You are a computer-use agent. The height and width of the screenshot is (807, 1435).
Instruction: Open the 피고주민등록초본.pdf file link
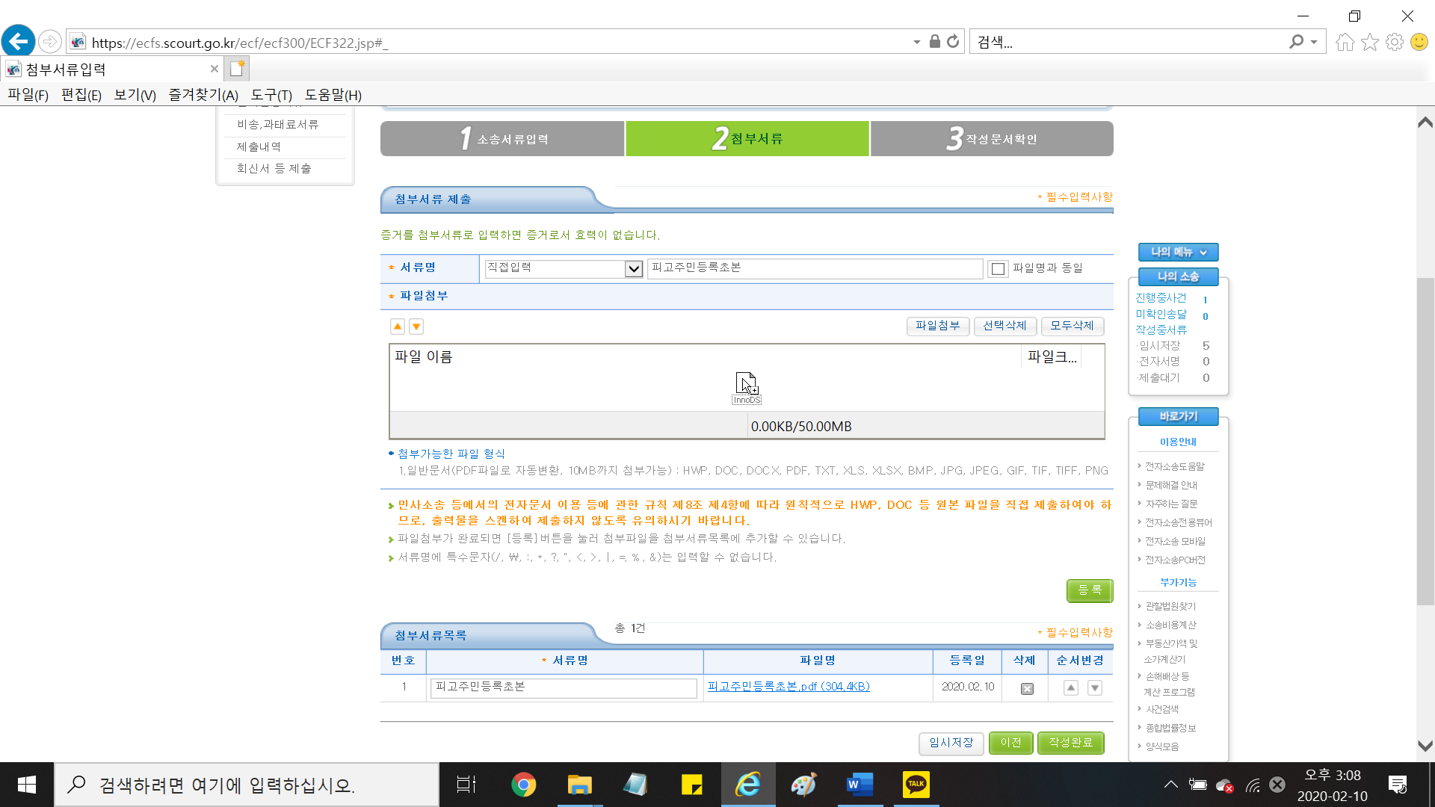(x=789, y=687)
